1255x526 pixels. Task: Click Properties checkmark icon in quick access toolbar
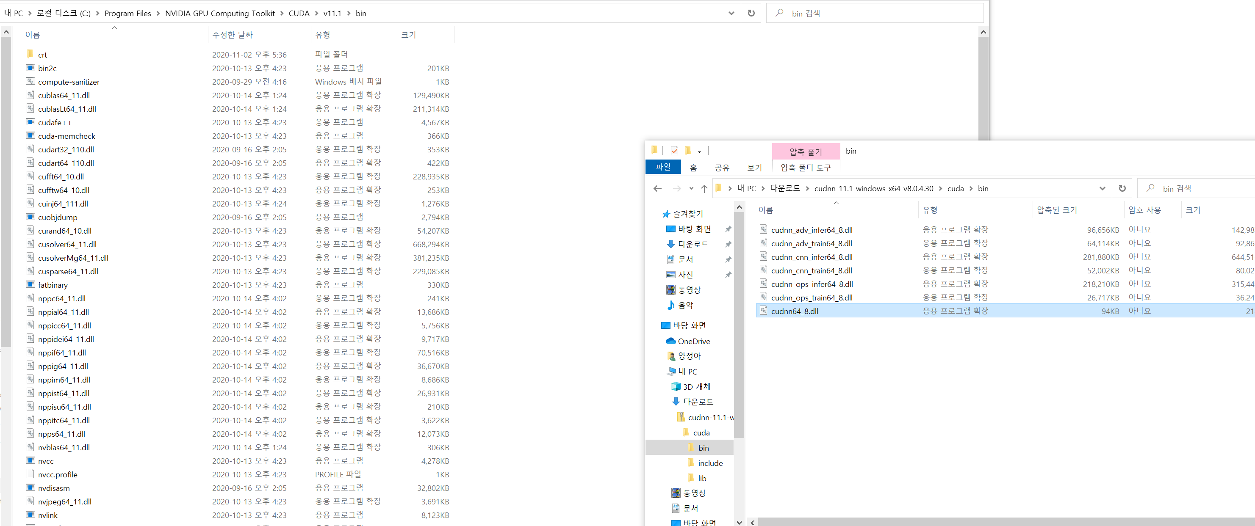[x=674, y=151]
